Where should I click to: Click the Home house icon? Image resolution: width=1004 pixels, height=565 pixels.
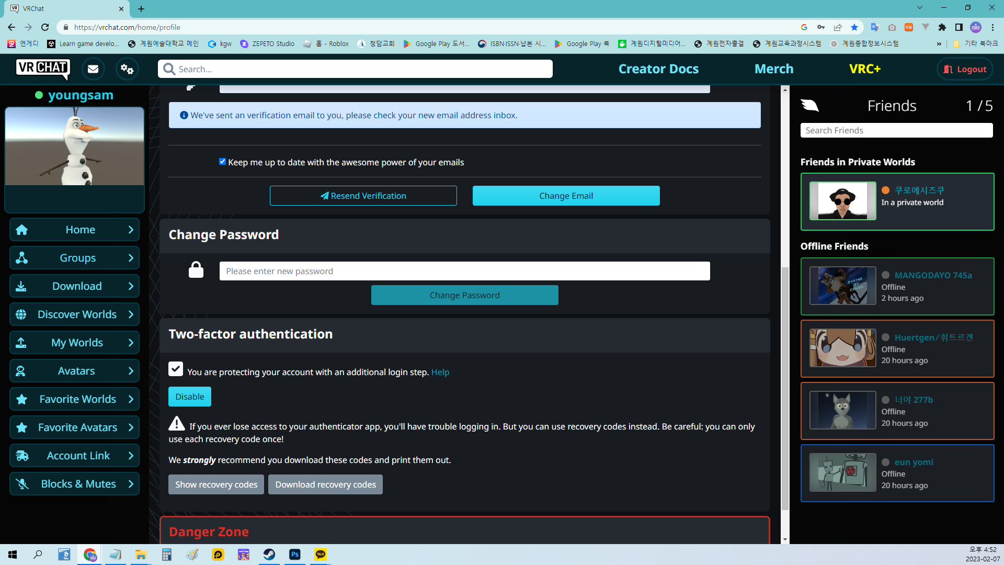click(x=21, y=230)
